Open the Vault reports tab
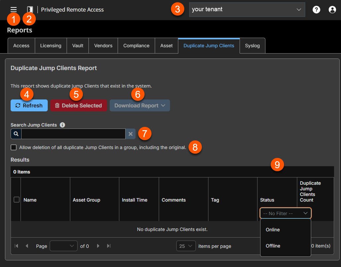Screen dimensions: 341x267 click(78, 46)
